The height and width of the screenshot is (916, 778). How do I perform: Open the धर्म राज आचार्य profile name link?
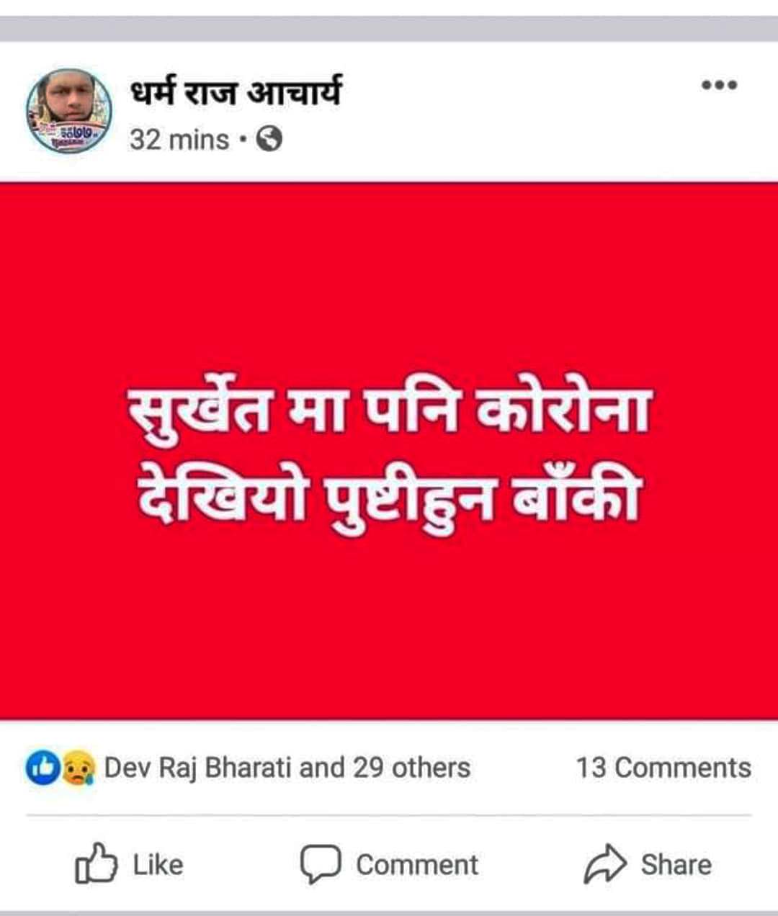[x=236, y=92]
